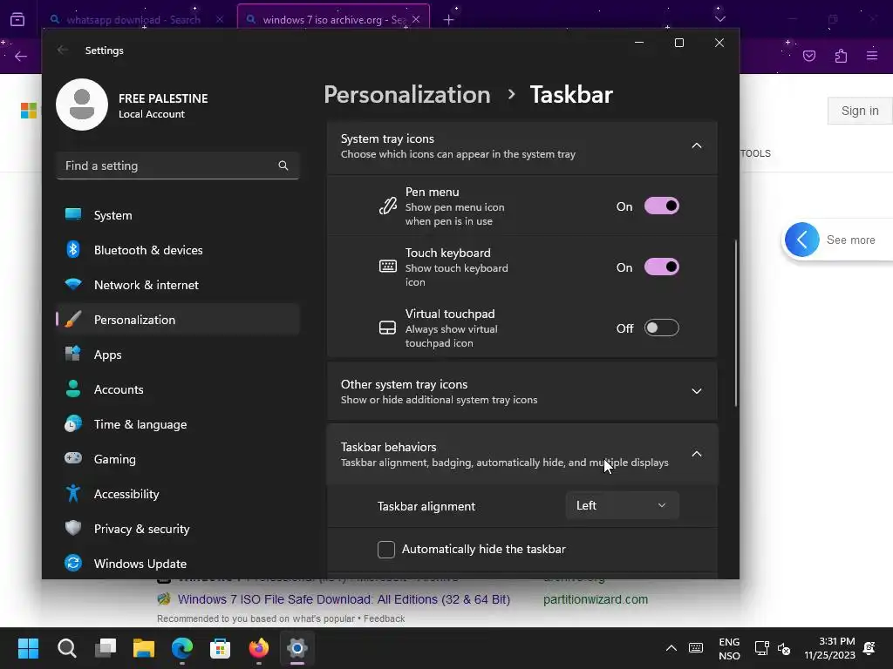Launch Microsoft Edge from taskbar
Screen dimensions: 893x669
tap(182, 647)
